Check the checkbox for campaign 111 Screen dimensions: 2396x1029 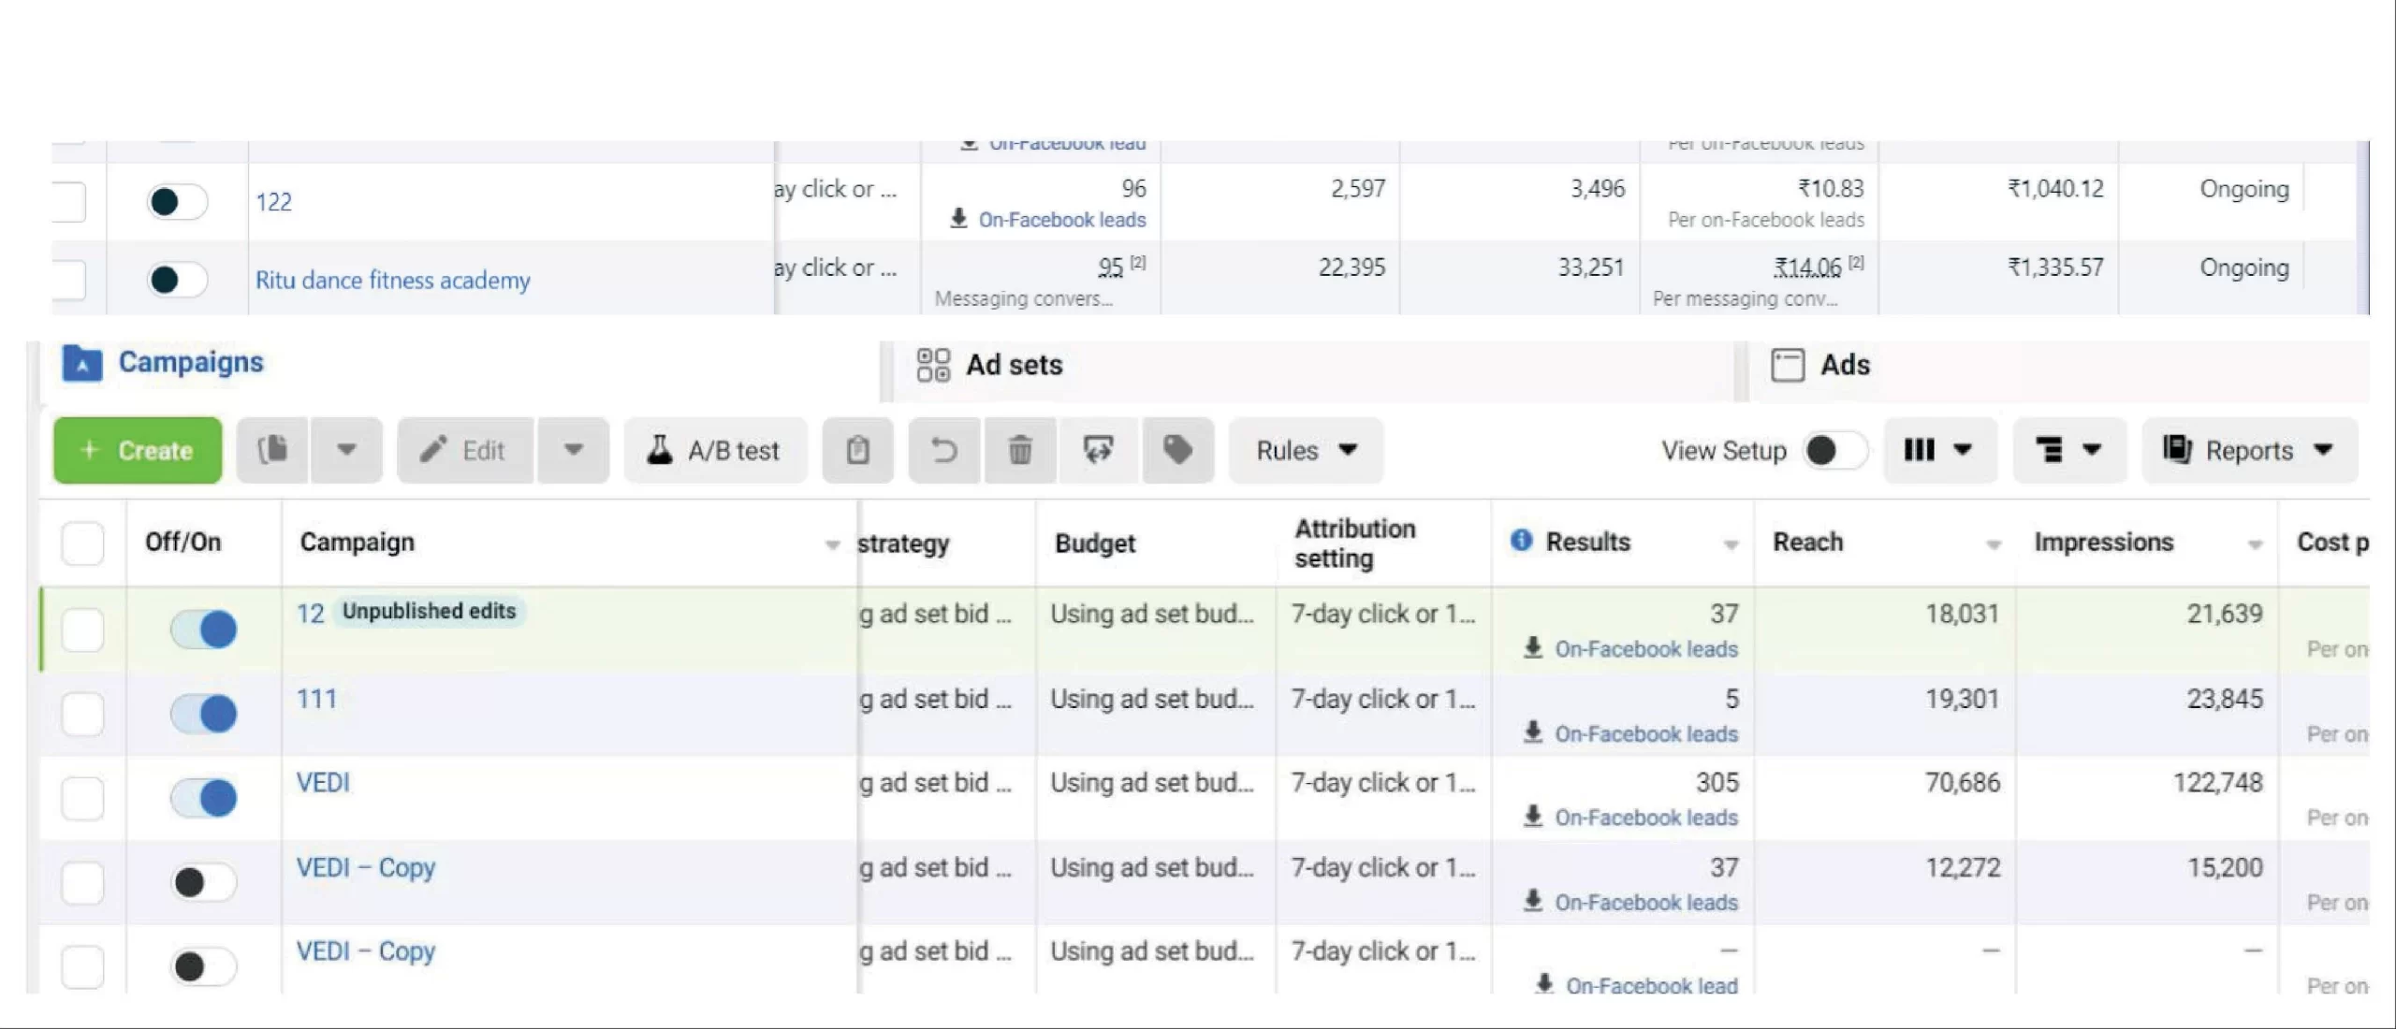pyautogui.click(x=82, y=714)
